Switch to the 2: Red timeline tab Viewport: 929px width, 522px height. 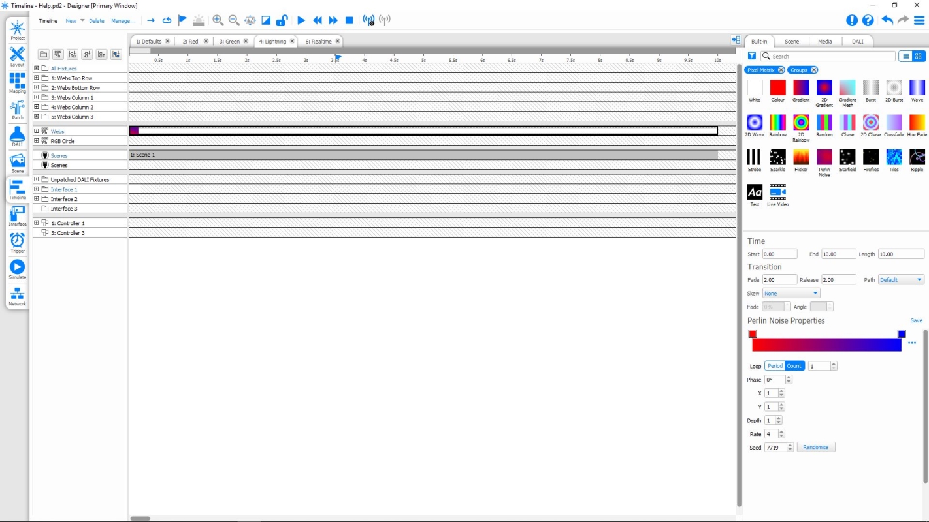pos(191,41)
